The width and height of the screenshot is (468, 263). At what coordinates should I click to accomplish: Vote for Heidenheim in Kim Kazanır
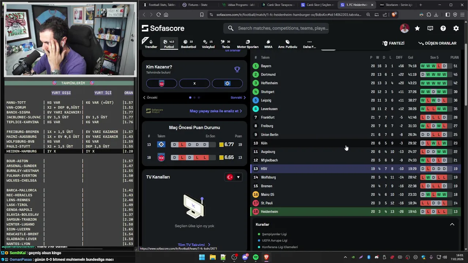pos(162,83)
